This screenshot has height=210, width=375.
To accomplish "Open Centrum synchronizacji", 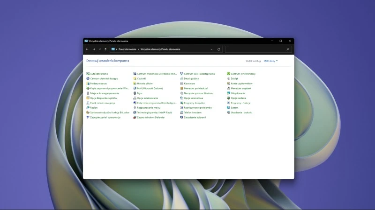I will coord(241,74).
